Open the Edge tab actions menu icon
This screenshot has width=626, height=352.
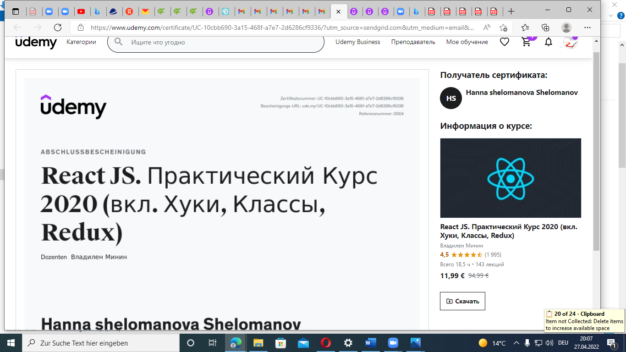(16, 11)
